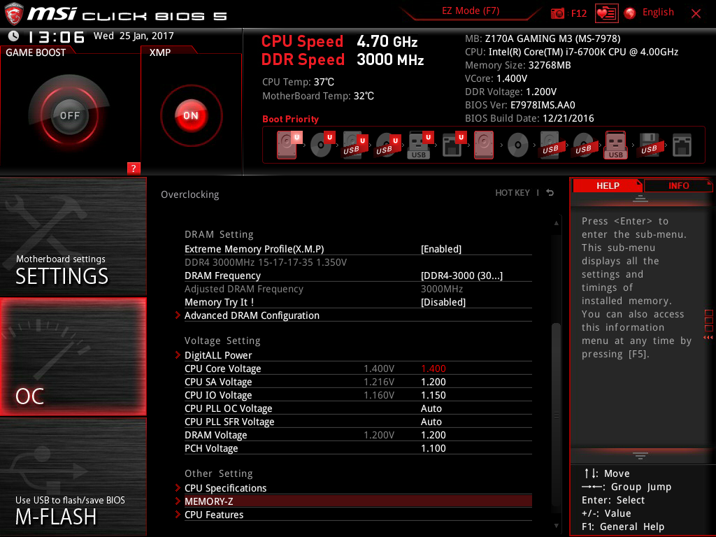Open the favorites heart icon
The image size is (716, 537).
coord(606,13)
